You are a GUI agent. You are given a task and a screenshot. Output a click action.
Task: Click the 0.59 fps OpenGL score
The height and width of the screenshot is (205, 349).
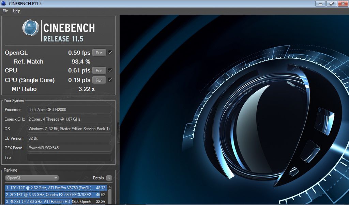79,53
